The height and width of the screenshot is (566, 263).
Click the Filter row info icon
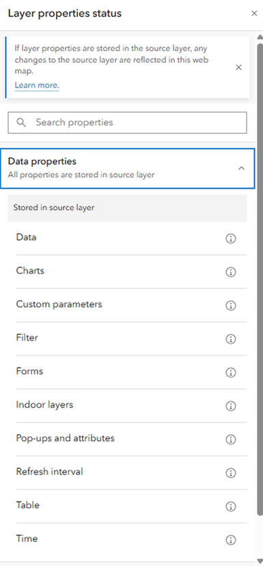[230, 339]
